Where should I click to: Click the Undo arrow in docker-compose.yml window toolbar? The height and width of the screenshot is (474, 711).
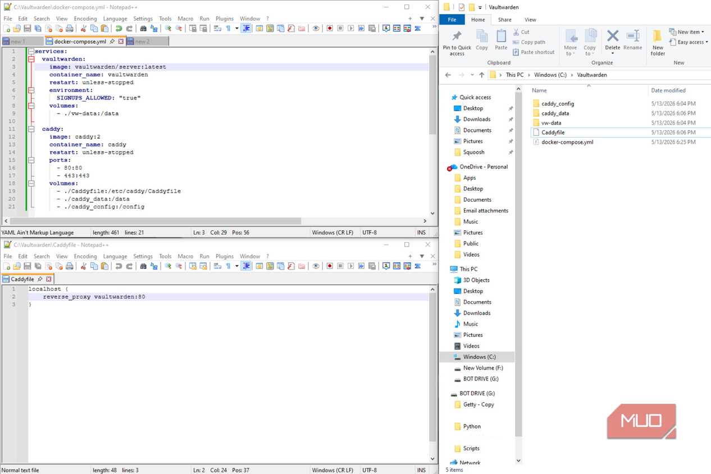[118, 28]
